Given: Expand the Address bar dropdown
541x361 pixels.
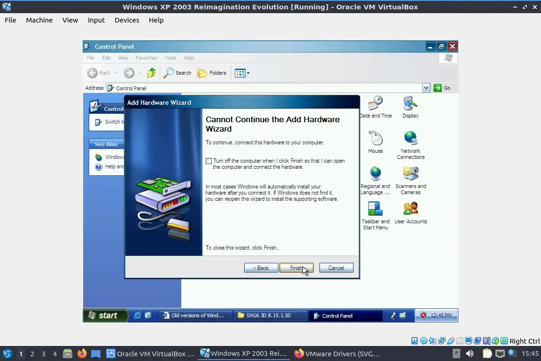Looking at the screenshot, I should click(426, 88).
